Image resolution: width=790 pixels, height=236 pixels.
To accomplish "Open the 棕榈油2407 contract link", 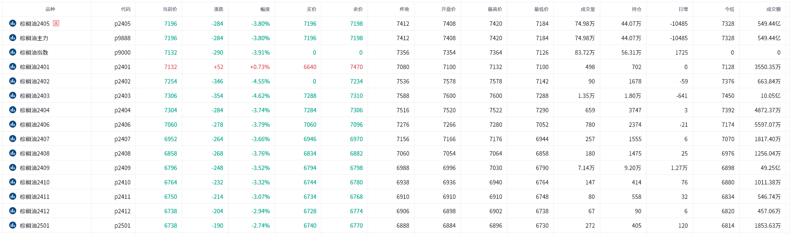I will (35, 139).
